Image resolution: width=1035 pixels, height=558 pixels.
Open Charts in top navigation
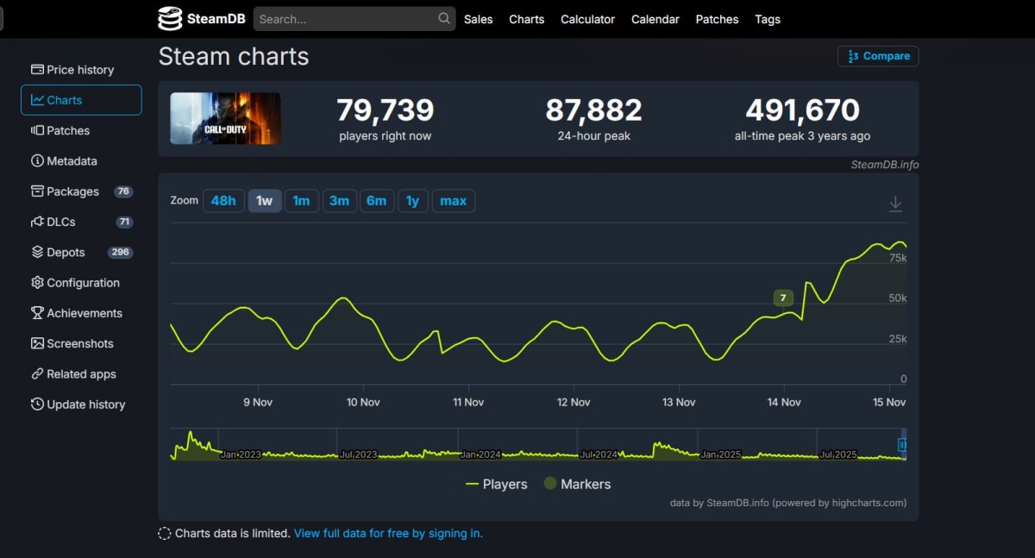(526, 19)
